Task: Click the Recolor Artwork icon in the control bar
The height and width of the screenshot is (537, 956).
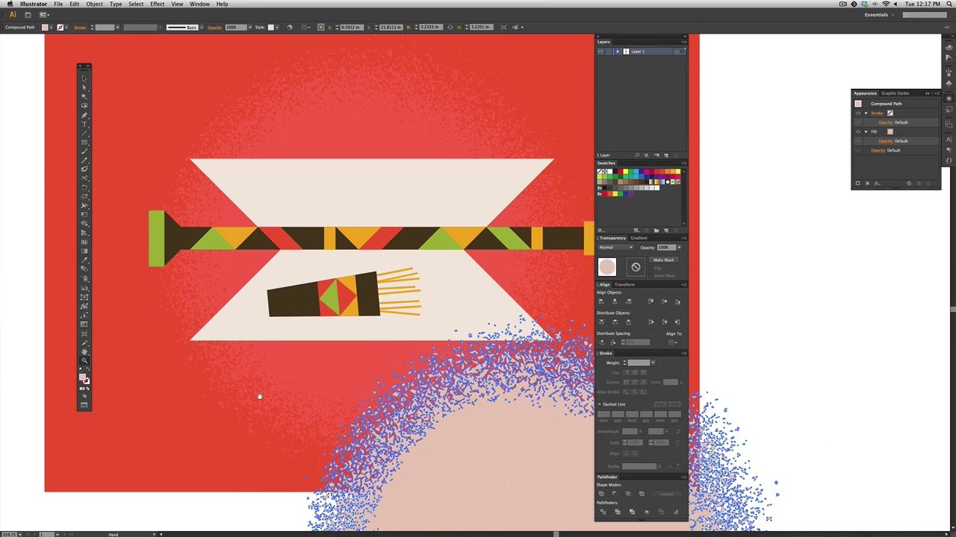Action: coord(289,28)
